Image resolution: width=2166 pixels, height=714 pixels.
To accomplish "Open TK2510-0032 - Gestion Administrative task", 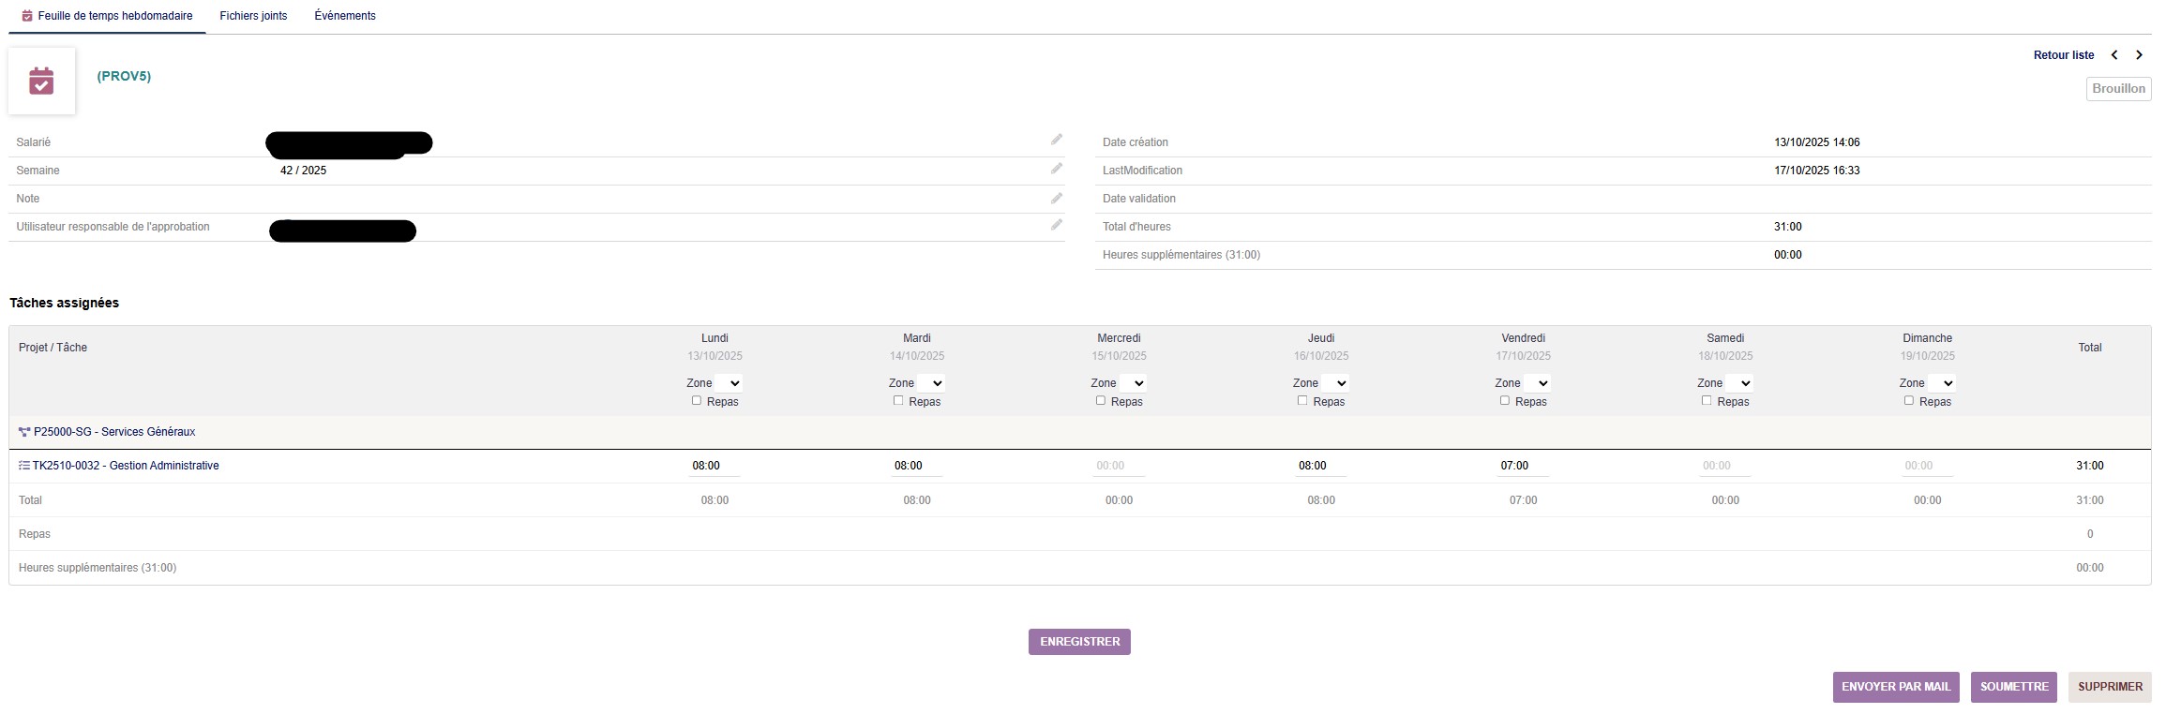I will click(126, 466).
